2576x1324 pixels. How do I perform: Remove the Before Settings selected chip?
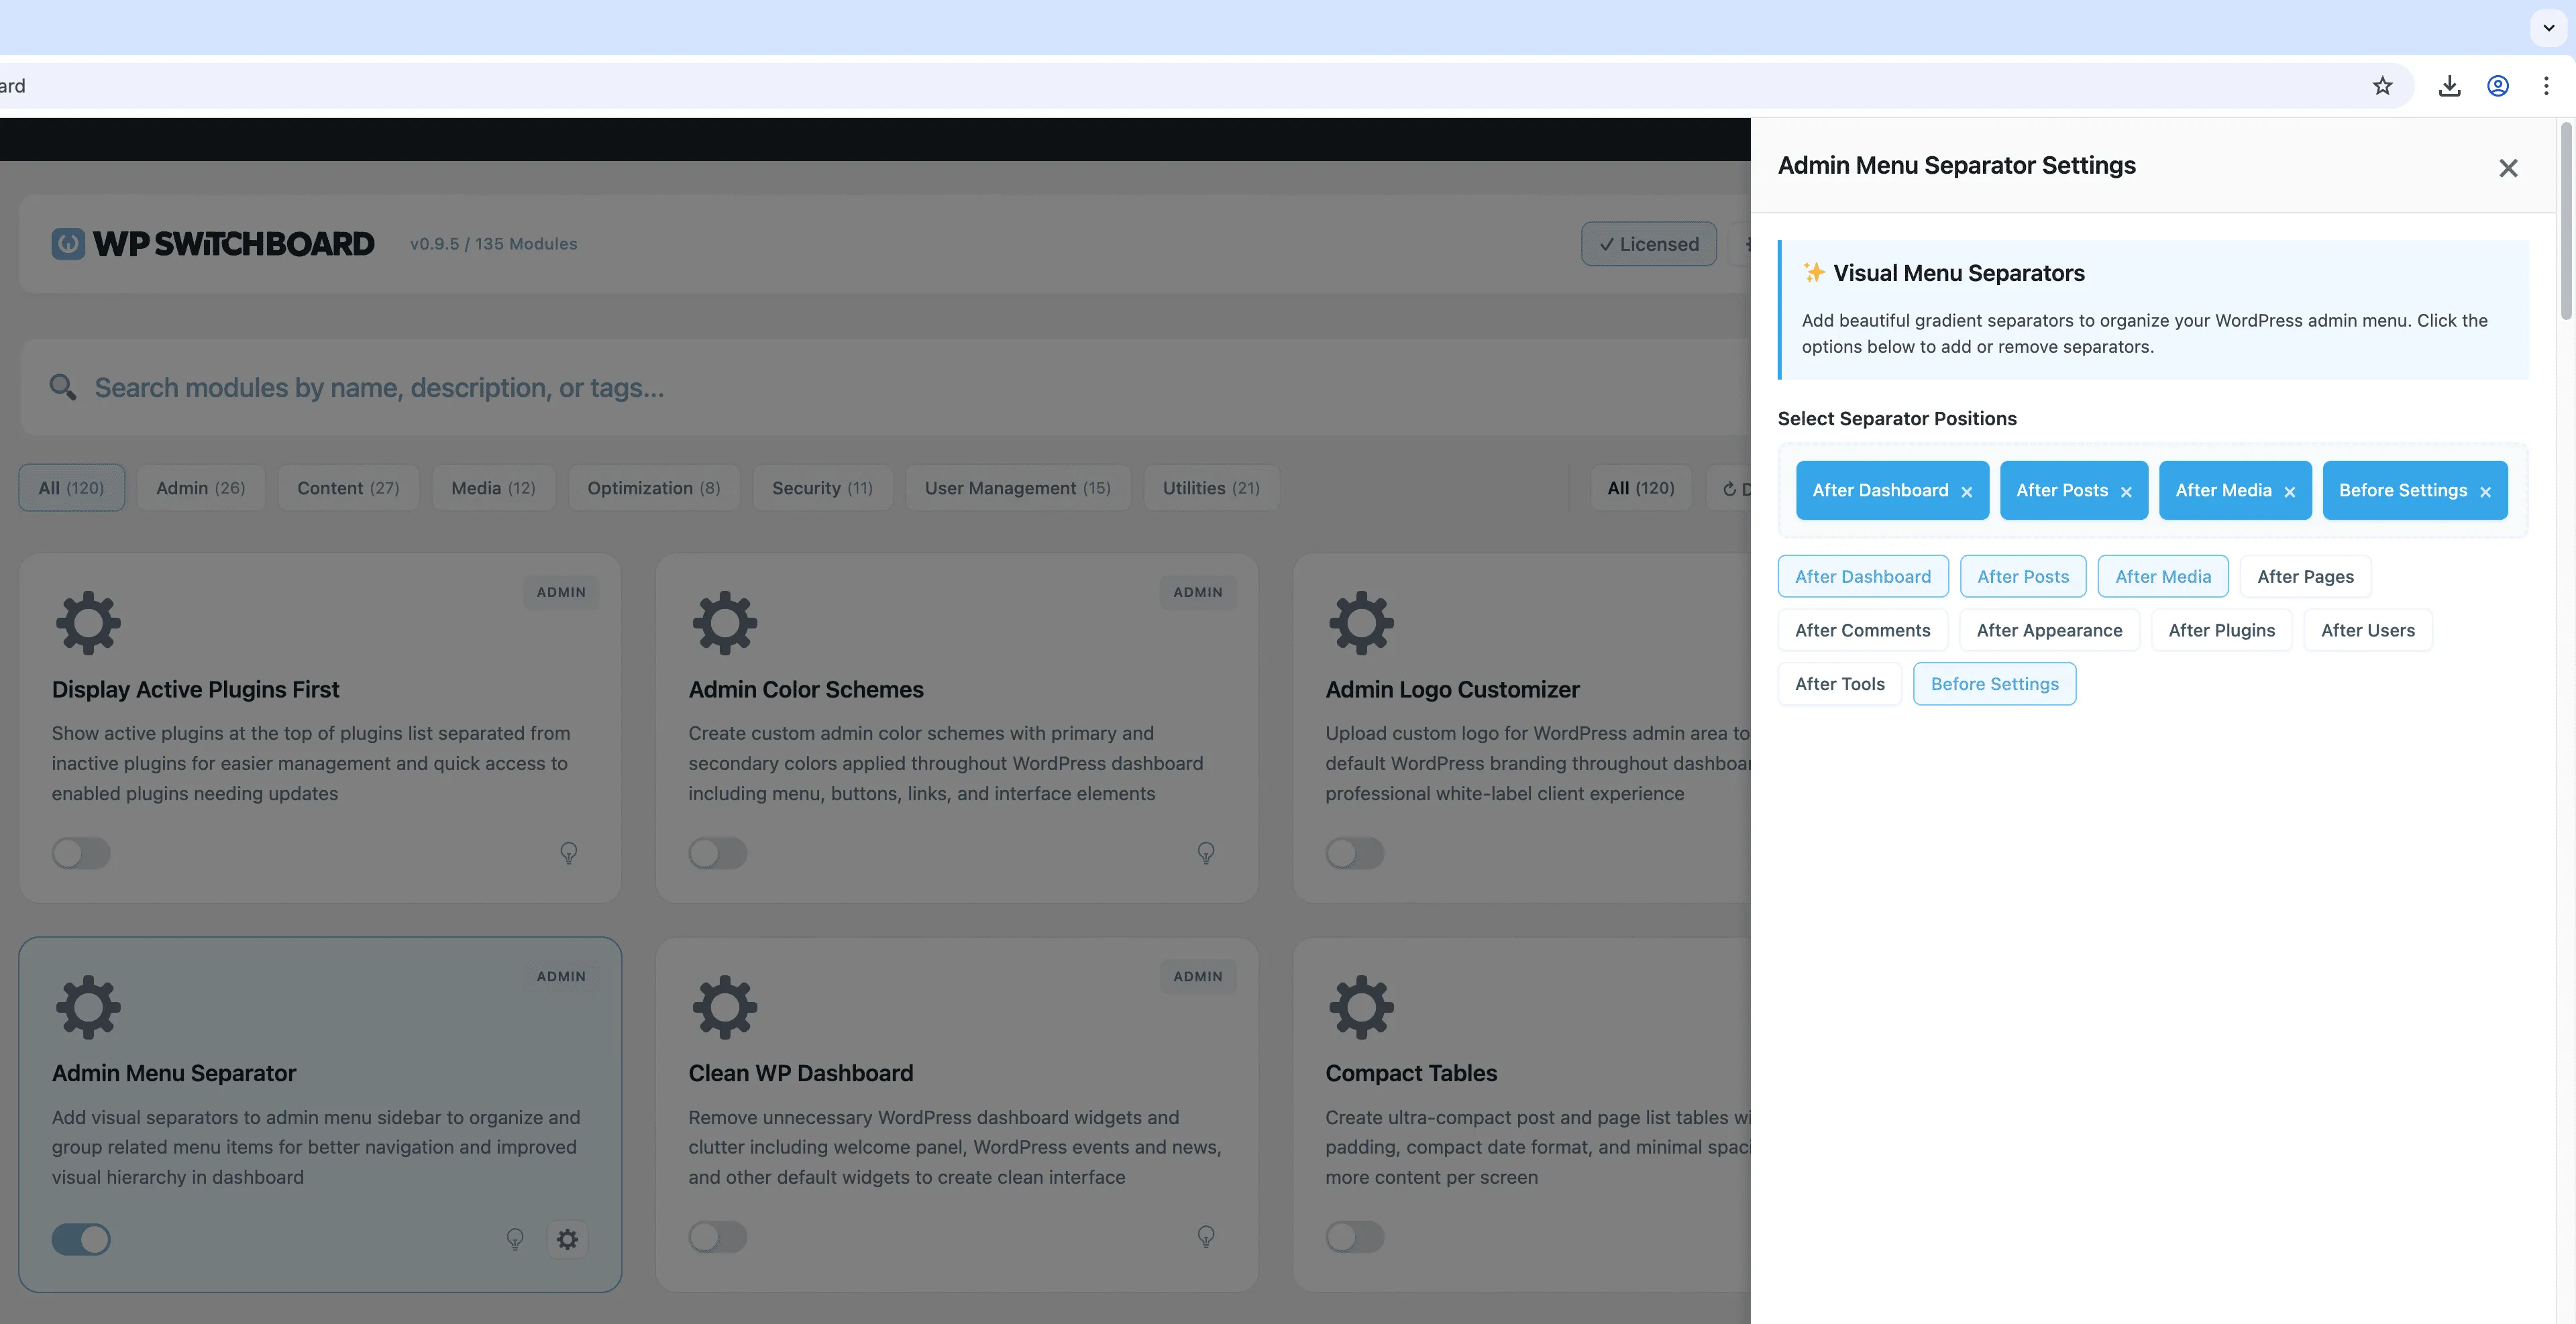coord(2485,492)
